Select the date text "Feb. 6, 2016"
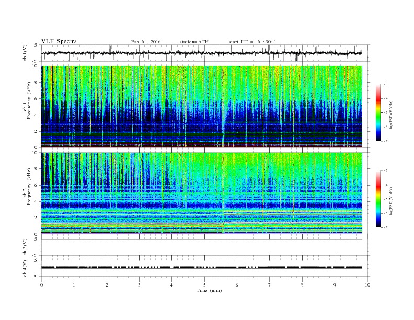The image size is (414, 320). tap(146, 42)
